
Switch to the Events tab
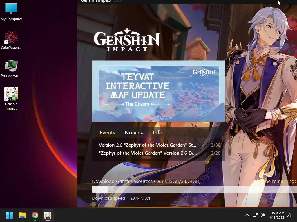(x=107, y=133)
